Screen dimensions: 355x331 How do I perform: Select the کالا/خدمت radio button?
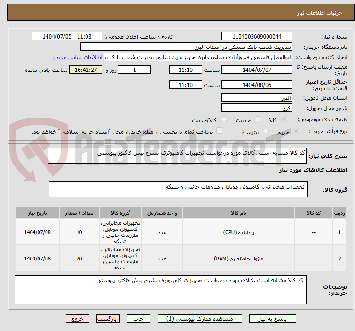tap(224, 119)
